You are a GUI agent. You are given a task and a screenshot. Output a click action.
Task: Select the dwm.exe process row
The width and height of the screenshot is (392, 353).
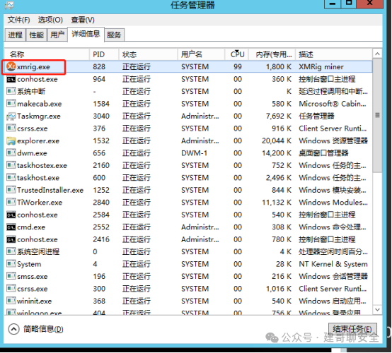click(188, 153)
